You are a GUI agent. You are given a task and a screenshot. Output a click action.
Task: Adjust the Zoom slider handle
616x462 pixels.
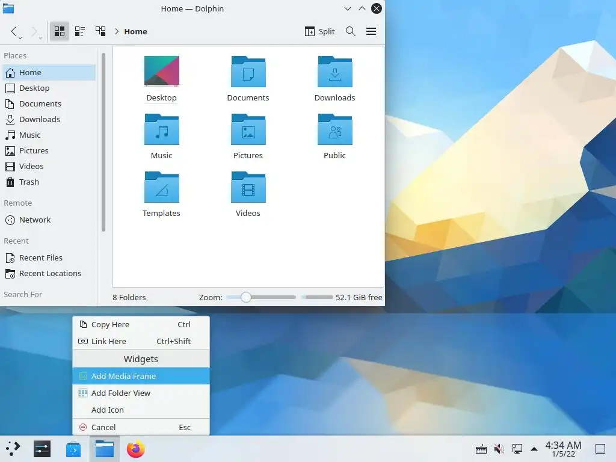[246, 297]
